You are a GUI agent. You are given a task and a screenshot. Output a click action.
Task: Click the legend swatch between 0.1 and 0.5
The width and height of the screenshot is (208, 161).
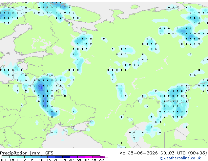coord(6,157)
